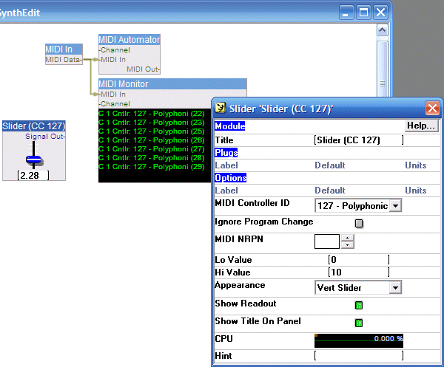Click the blue vertical slider knob
Viewport: 444px width, 367px height.
(34, 160)
